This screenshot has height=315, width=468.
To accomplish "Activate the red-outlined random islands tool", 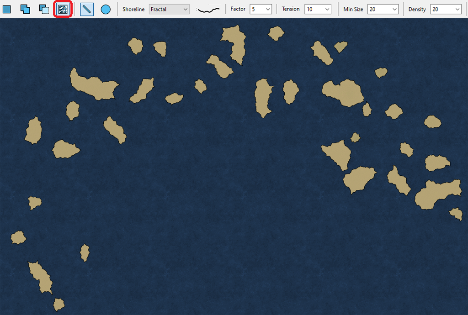I will click(x=63, y=9).
